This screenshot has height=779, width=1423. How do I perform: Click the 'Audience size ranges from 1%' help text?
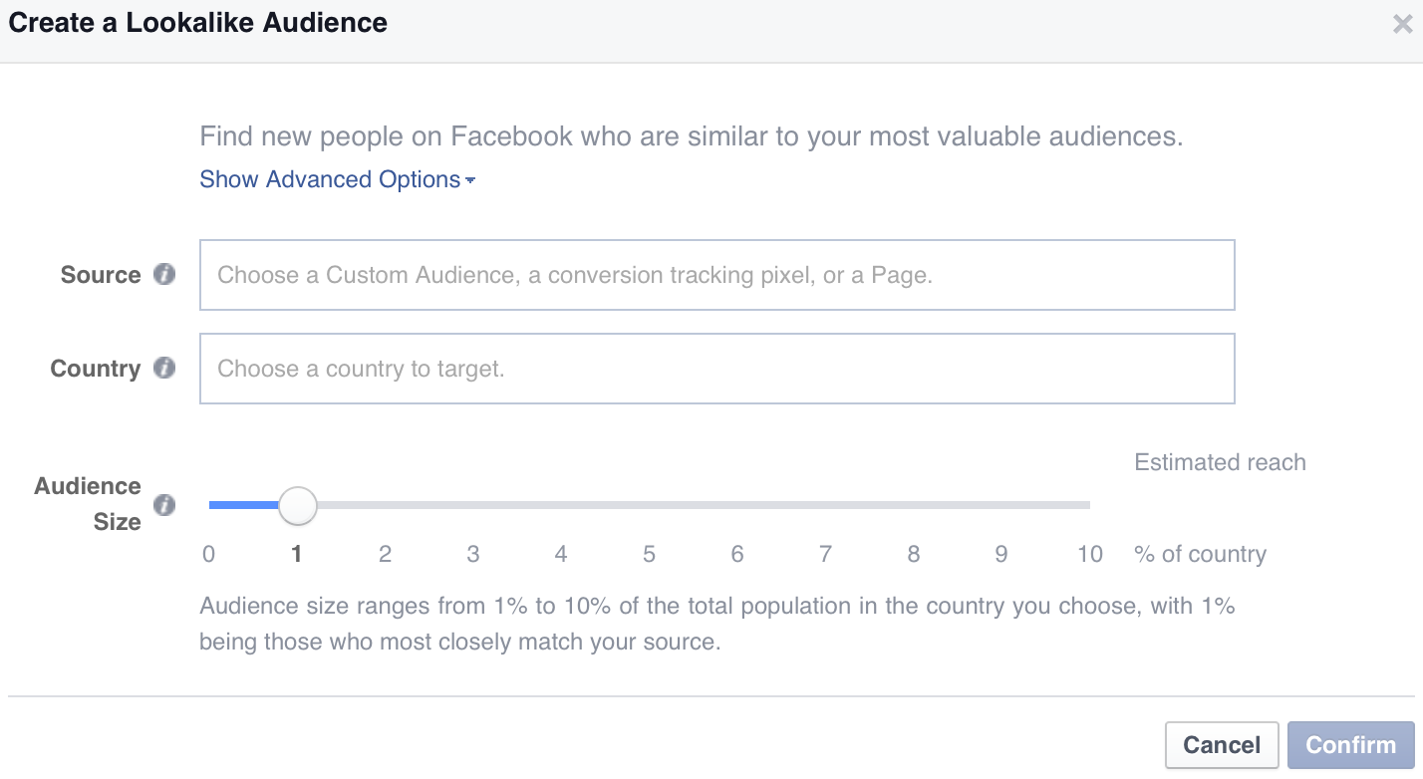tap(717, 624)
